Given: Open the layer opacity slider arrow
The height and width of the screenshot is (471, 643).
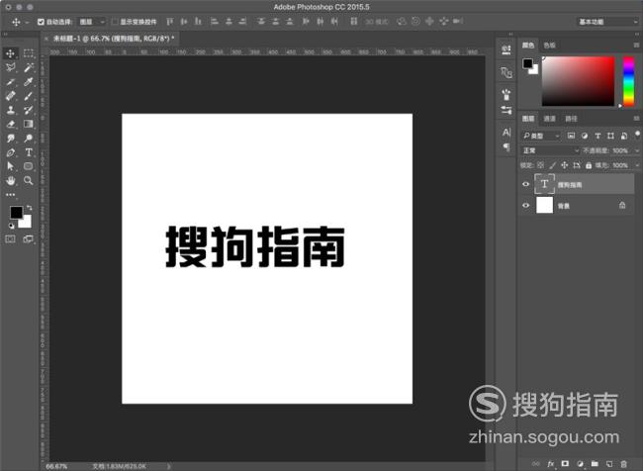Looking at the screenshot, I should [x=637, y=150].
